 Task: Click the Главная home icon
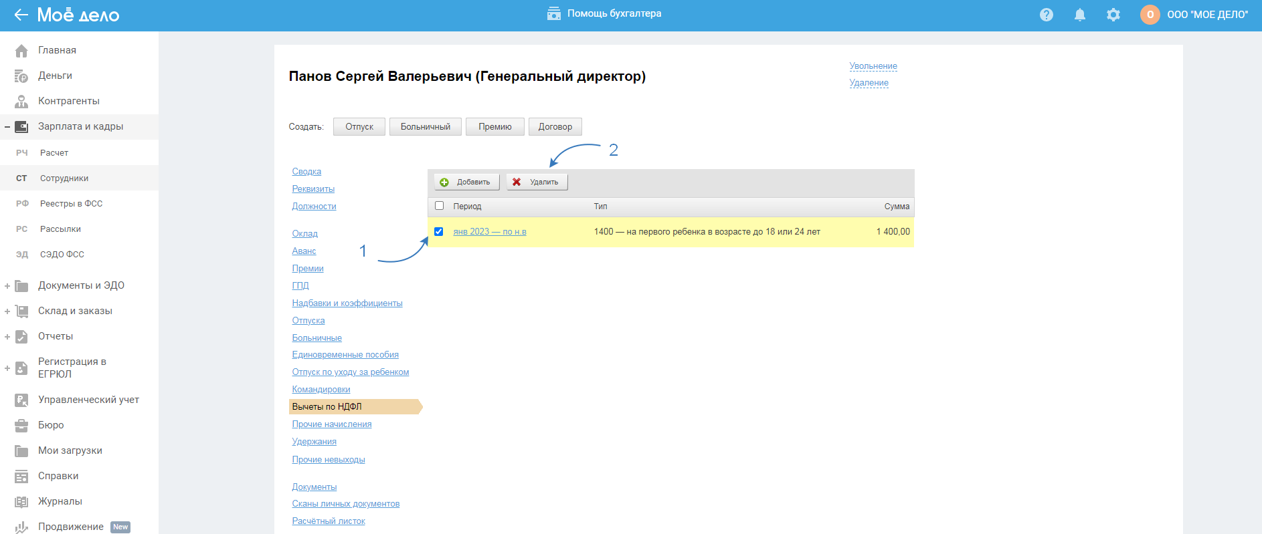(x=21, y=50)
